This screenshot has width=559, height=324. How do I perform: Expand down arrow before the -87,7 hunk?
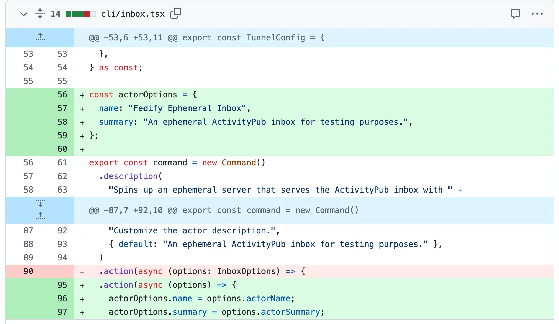(40, 203)
